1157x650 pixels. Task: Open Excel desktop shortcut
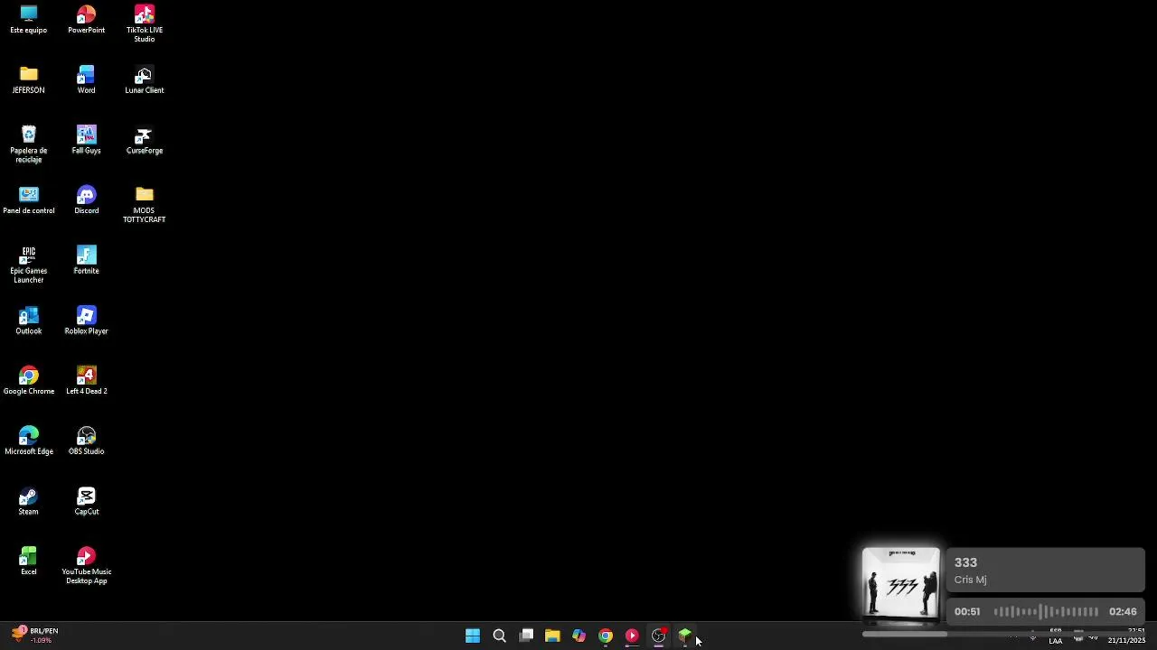(x=28, y=562)
